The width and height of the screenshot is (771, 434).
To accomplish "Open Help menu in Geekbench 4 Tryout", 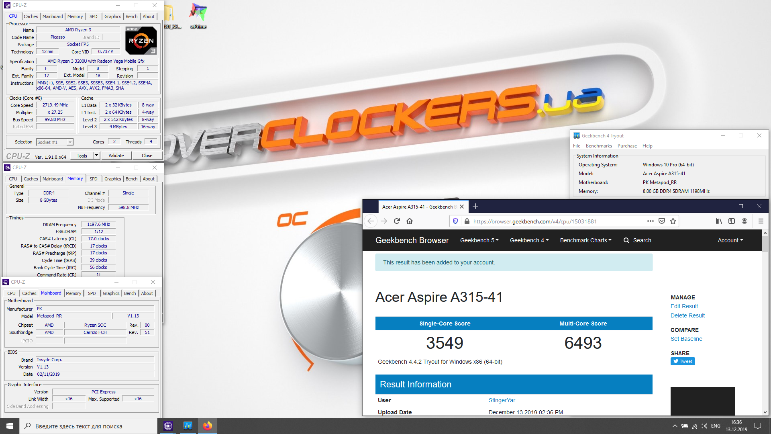I will [647, 146].
